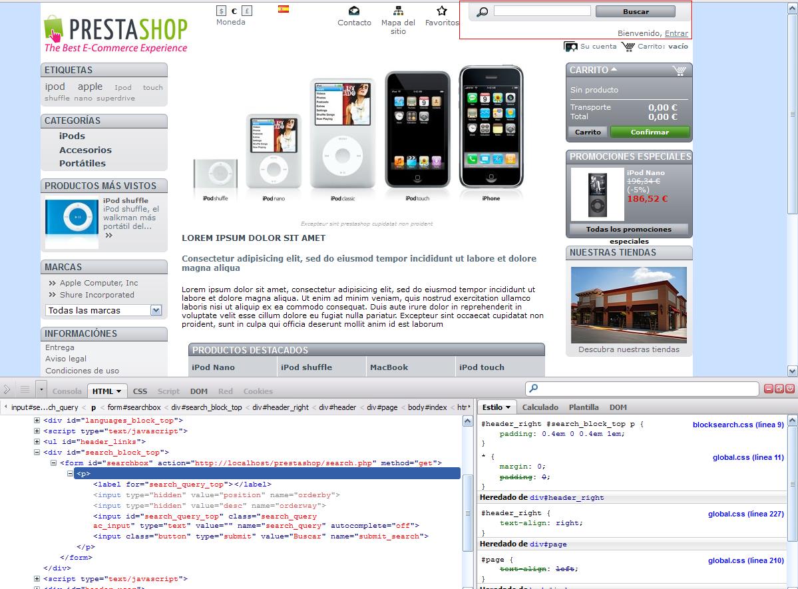The height and width of the screenshot is (589, 798).
Task: Click the Shure Incorporated brand link
Action: [97, 295]
